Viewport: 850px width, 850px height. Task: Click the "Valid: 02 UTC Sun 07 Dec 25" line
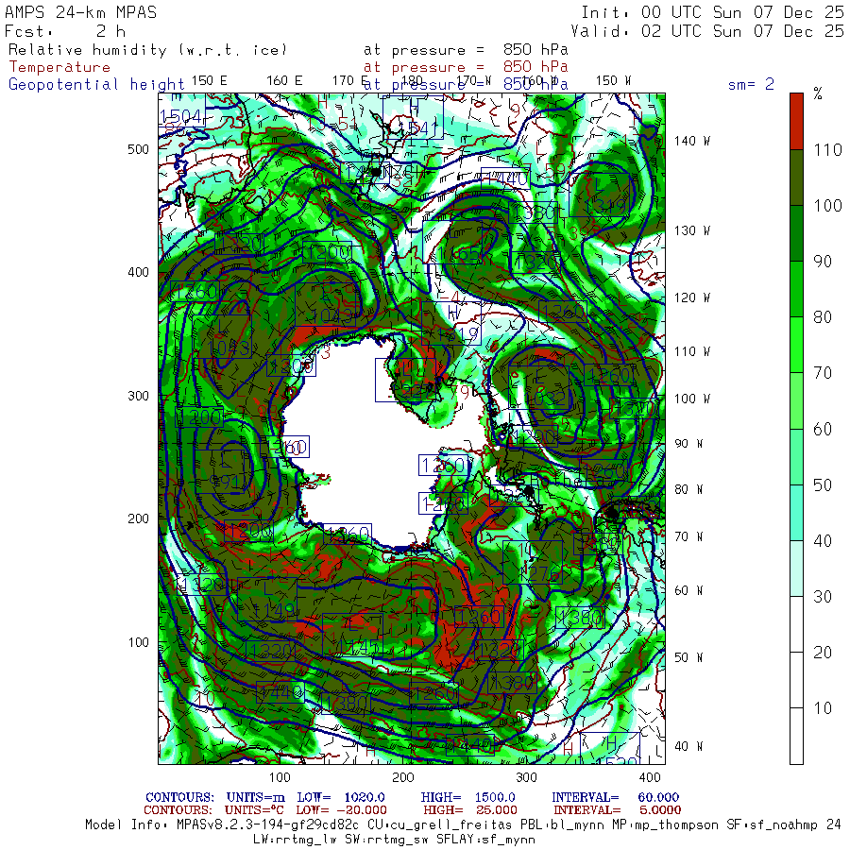[x=706, y=31]
